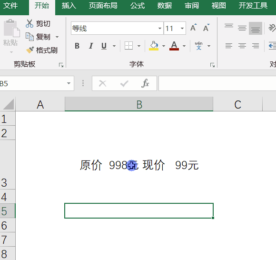Image resolution: width=276 pixels, height=260 pixels.
Task: Click the formula bar resize handle dots
Action: (x=83, y=83)
